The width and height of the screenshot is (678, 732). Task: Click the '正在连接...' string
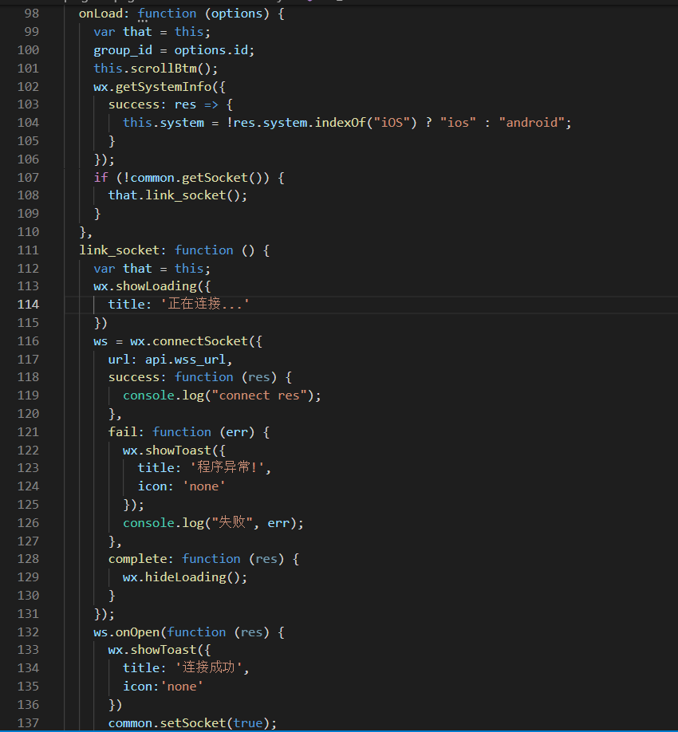click(205, 304)
